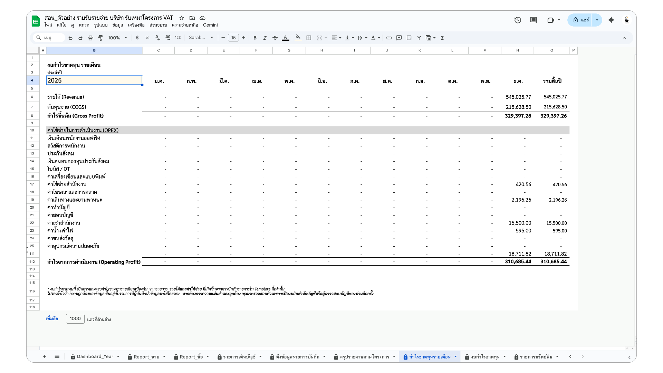Open the more number formats 123 menu

click(x=178, y=38)
